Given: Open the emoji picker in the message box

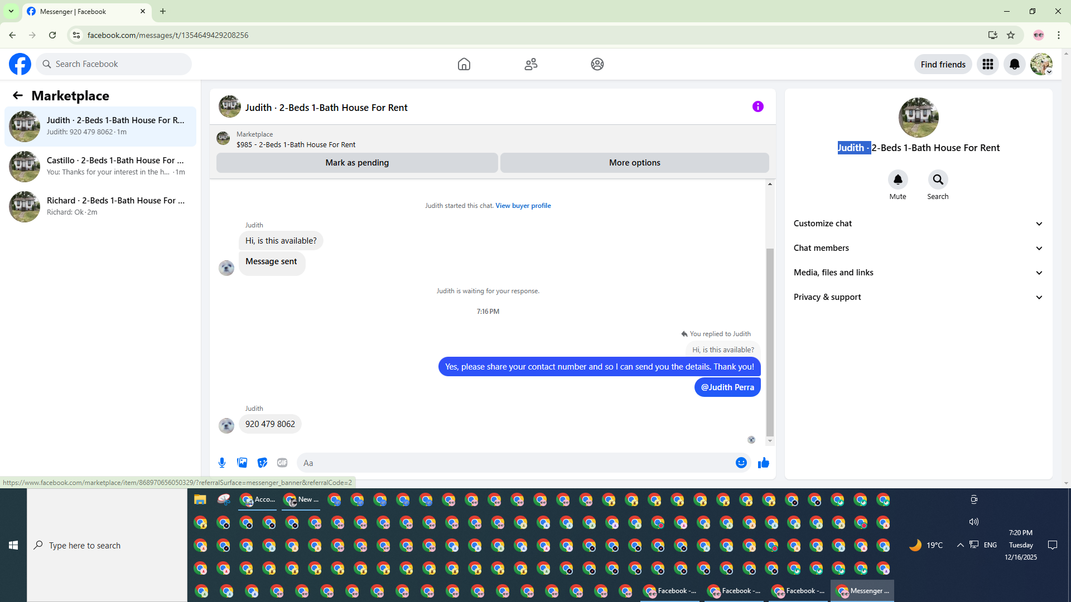Looking at the screenshot, I should coord(741,463).
